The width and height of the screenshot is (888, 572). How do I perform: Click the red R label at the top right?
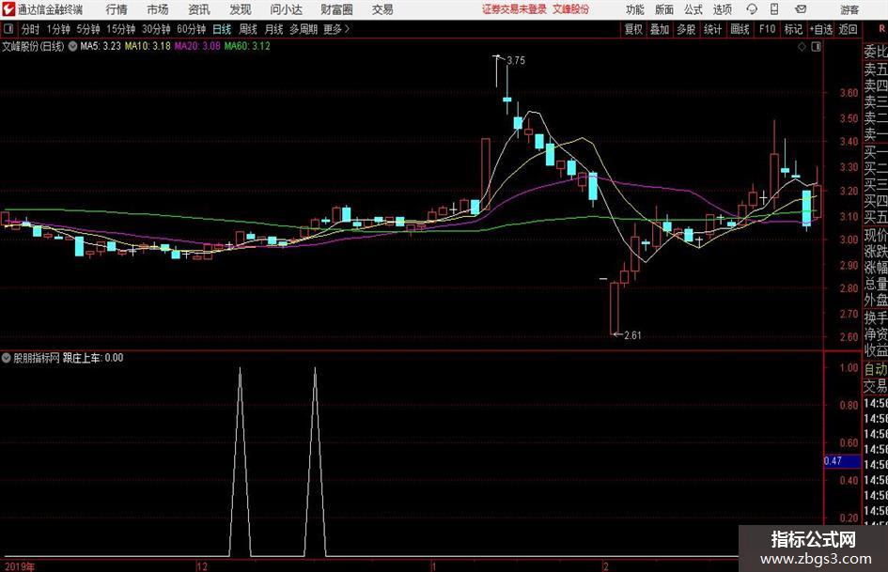tap(881, 28)
